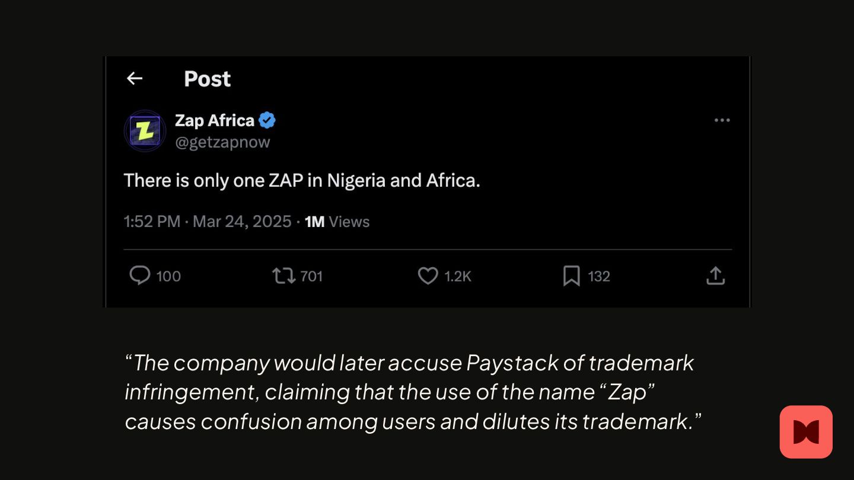Click the blue verified badge
This screenshot has width=854, height=480.
267,120
